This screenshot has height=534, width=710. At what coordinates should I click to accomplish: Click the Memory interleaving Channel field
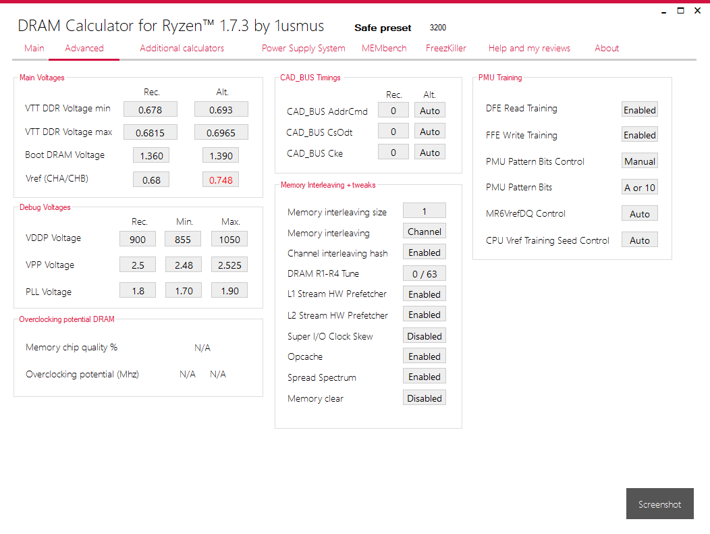coord(425,232)
